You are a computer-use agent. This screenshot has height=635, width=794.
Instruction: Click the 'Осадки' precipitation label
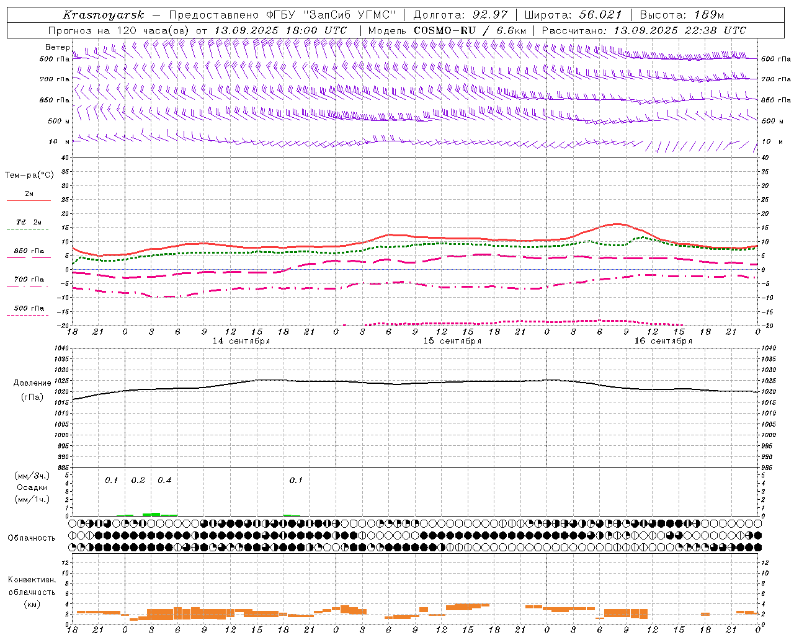click(32, 487)
